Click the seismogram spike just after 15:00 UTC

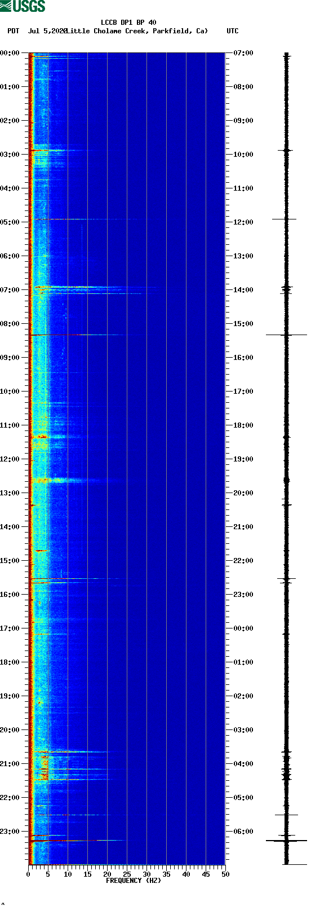click(286, 335)
